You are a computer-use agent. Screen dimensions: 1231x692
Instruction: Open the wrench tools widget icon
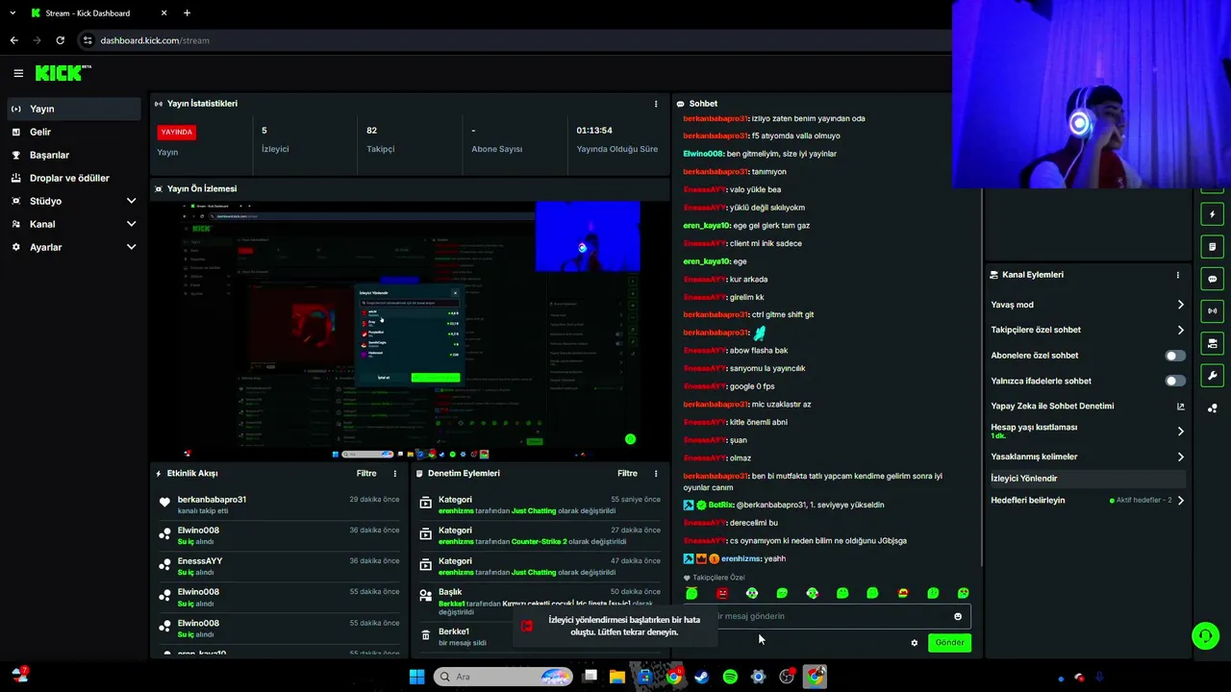click(1212, 376)
